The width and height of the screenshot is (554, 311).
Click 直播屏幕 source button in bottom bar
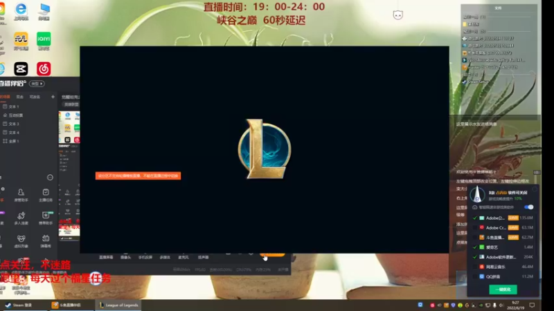click(106, 257)
